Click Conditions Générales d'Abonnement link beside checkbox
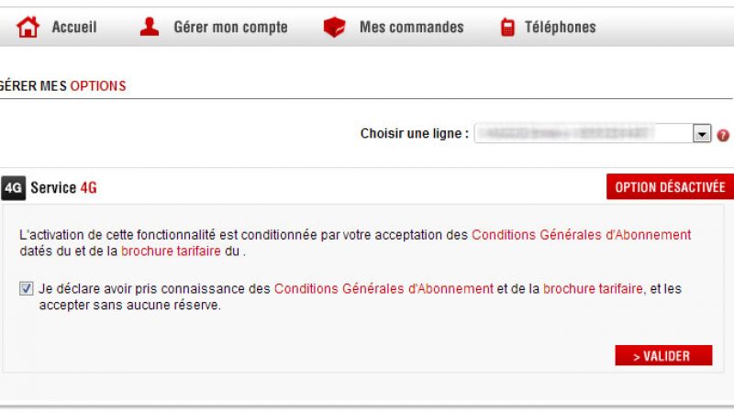This screenshot has height=413, width=734. click(x=384, y=288)
